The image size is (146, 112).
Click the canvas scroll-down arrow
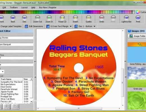click(x=123, y=105)
